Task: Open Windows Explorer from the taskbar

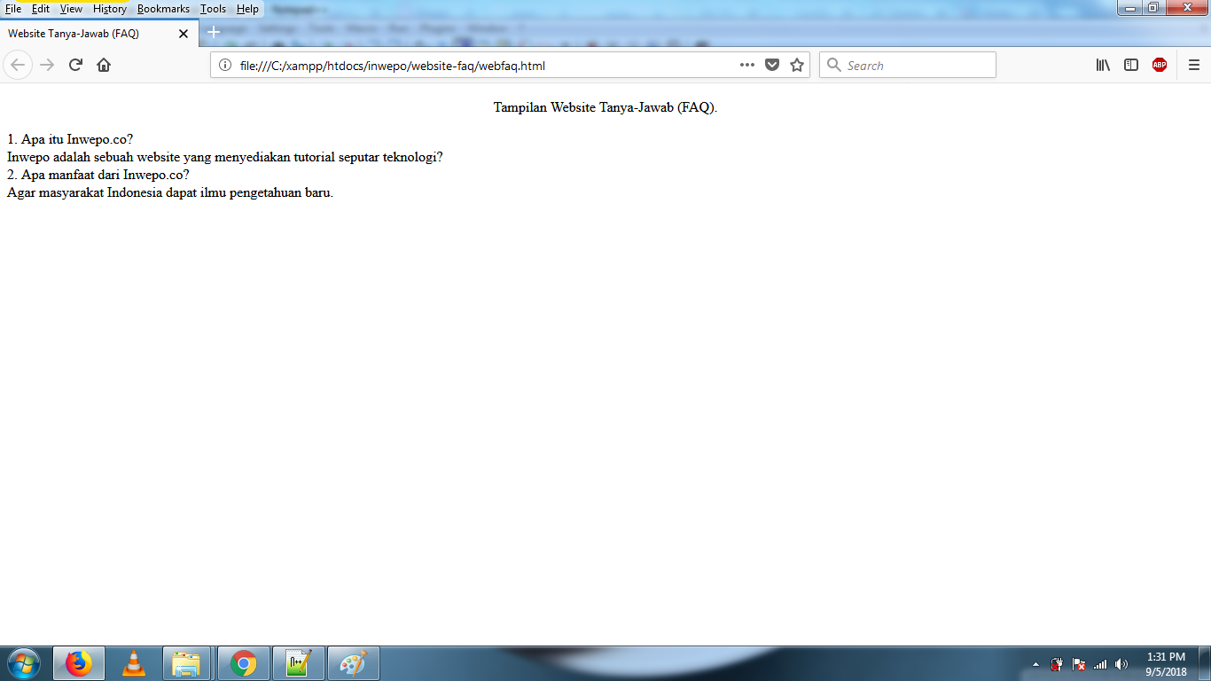Action: pyautogui.click(x=187, y=663)
